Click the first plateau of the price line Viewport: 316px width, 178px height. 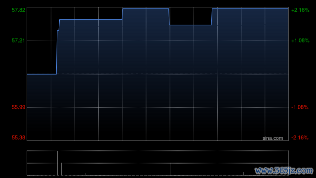tap(91, 20)
